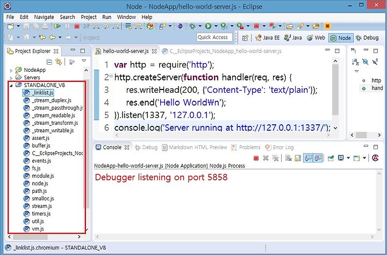This screenshot has width=387, height=255.
Task: Click the Open Task folder icon
Action: tap(290, 26)
